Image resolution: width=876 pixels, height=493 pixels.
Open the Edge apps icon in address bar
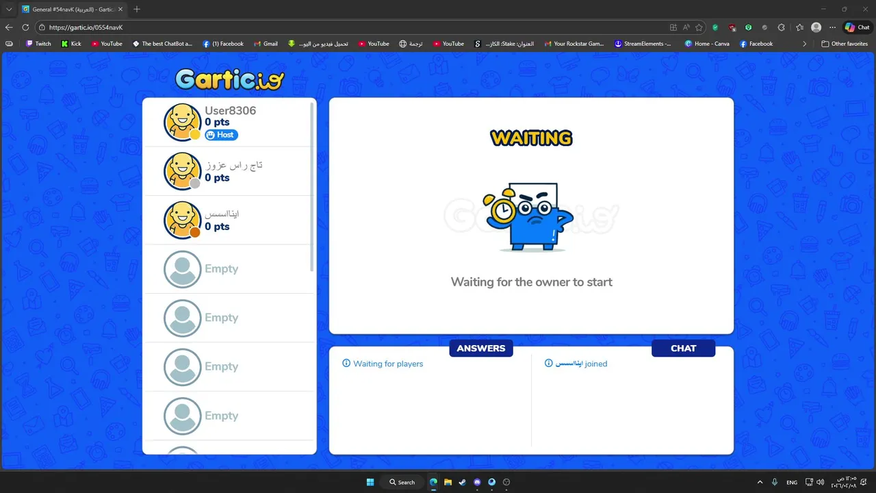pyautogui.click(x=673, y=27)
